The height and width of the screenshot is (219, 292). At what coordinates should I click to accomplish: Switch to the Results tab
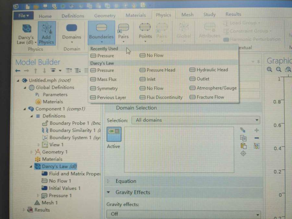click(x=233, y=14)
